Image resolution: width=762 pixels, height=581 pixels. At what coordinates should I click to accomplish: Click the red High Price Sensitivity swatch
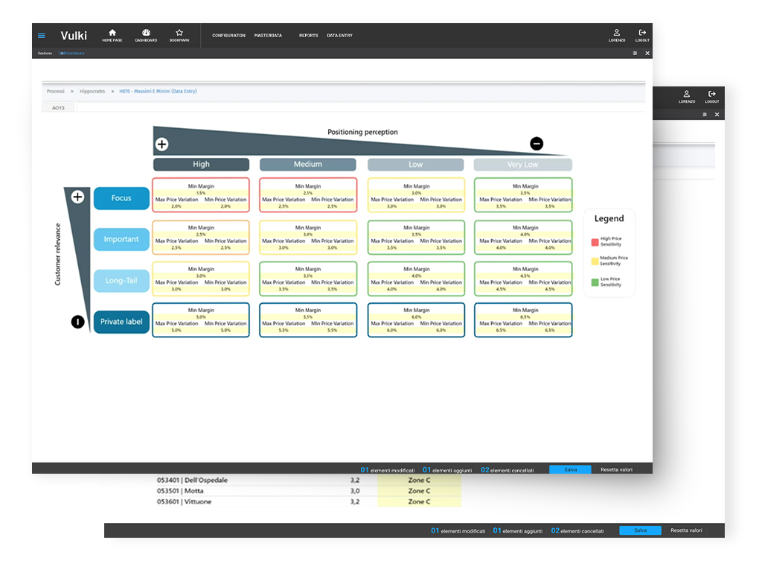[x=595, y=241]
